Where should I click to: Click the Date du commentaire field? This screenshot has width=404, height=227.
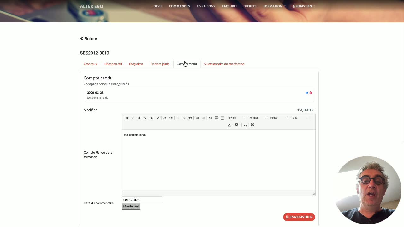coord(142,200)
